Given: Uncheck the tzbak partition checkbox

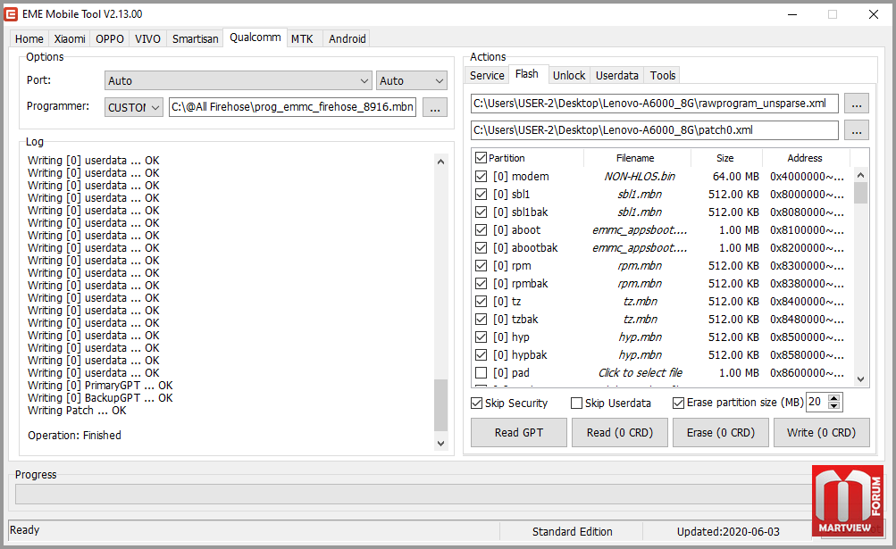Looking at the screenshot, I should 481,320.
